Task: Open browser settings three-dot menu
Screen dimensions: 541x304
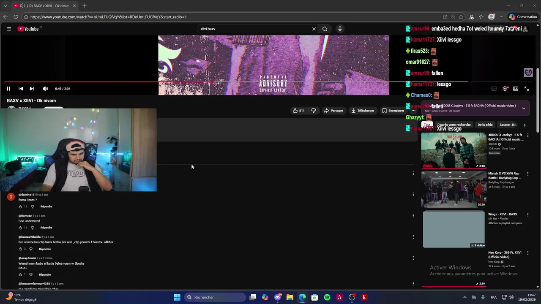Action: tap(501, 17)
